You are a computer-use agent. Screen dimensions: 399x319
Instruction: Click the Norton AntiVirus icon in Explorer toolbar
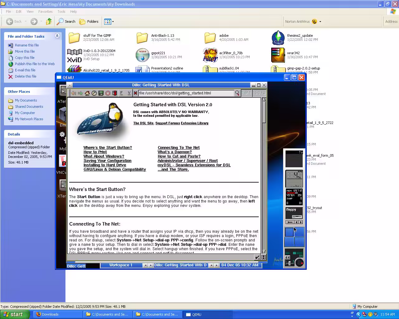tap(315, 21)
